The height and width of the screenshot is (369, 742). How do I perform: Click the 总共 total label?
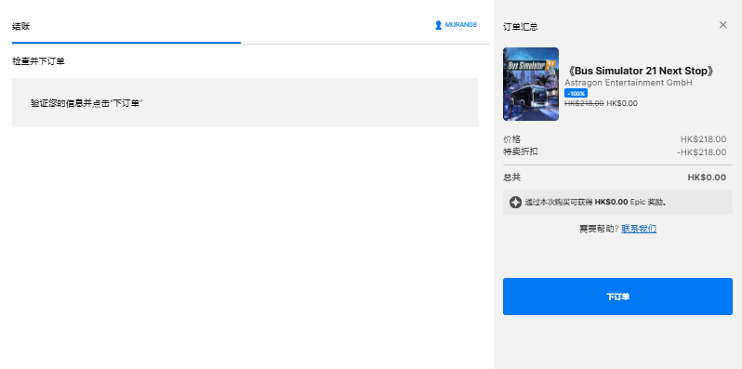coord(512,178)
